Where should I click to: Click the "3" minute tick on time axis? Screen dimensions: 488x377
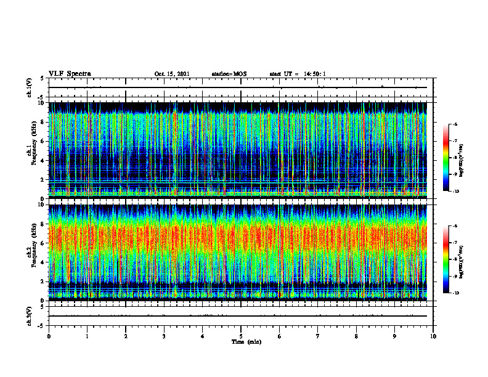164,336
